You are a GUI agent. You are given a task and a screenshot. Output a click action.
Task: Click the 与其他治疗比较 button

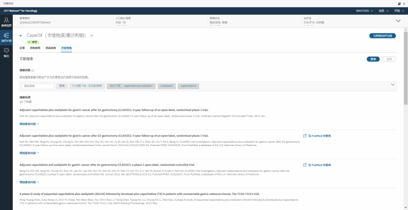point(382,36)
